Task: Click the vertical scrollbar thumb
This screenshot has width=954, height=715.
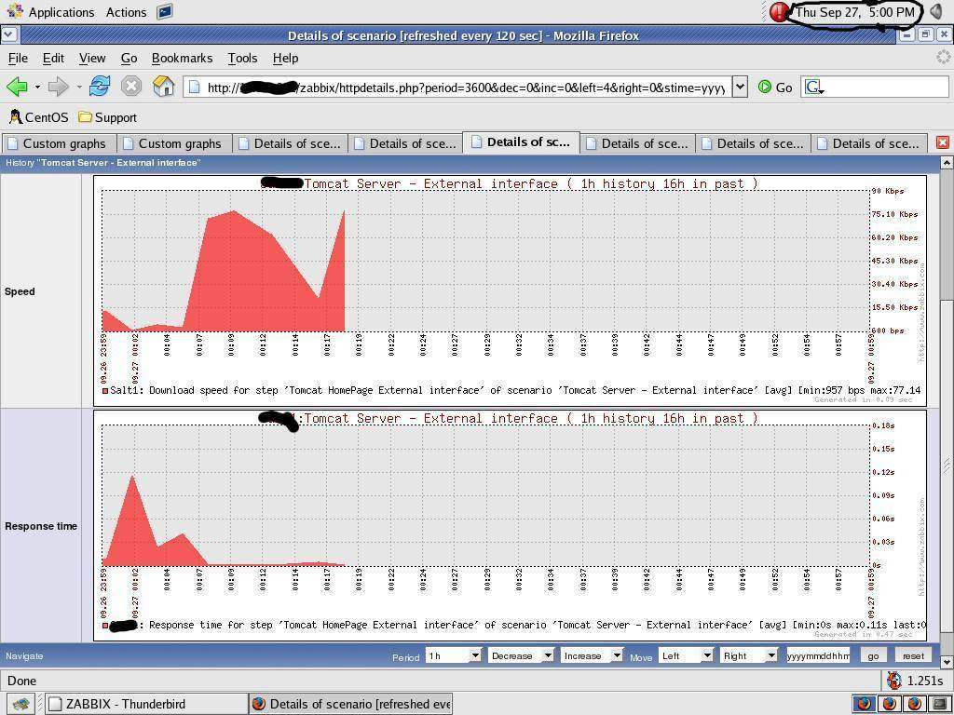Action: (x=947, y=466)
